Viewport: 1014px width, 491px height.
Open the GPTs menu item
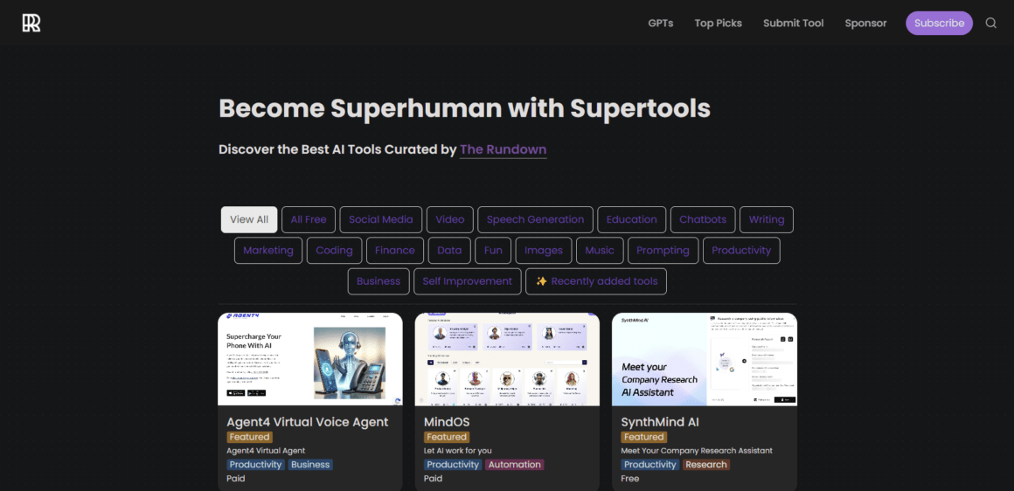coord(660,24)
